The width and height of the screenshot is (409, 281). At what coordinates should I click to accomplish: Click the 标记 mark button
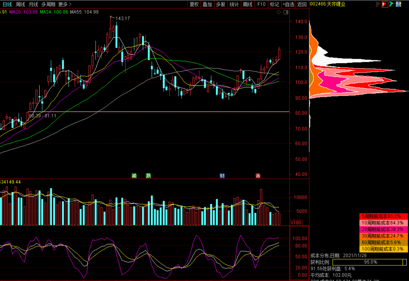pyautogui.click(x=275, y=4)
